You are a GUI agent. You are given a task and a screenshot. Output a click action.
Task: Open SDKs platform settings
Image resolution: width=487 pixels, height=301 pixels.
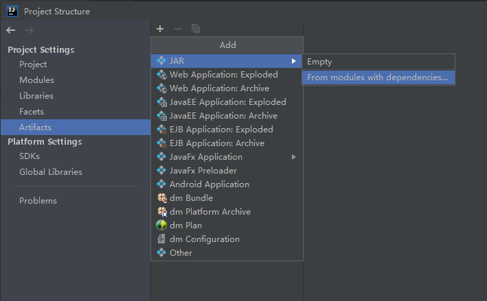point(76,156)
